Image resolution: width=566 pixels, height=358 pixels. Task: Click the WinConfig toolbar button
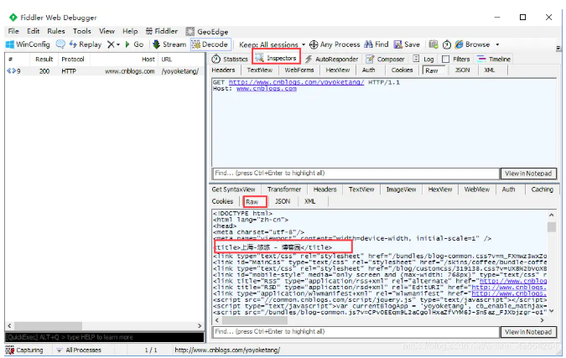[x=28, y=44]
